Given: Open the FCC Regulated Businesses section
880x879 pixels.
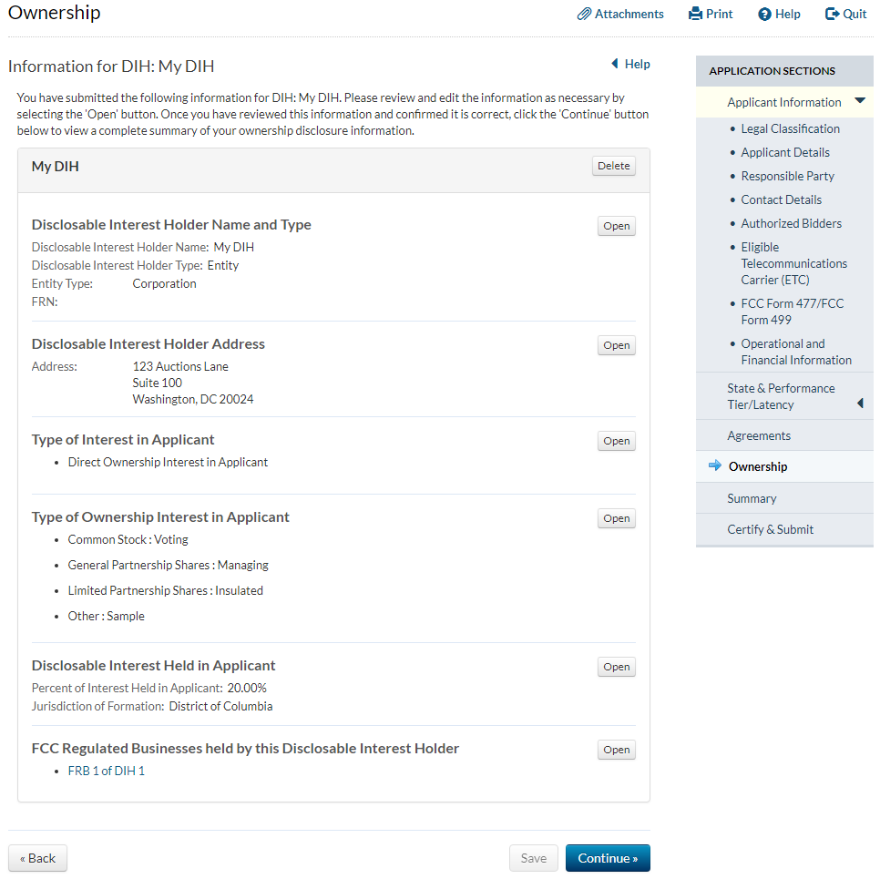Looking at the screenshot, I should tap(616, 750).
